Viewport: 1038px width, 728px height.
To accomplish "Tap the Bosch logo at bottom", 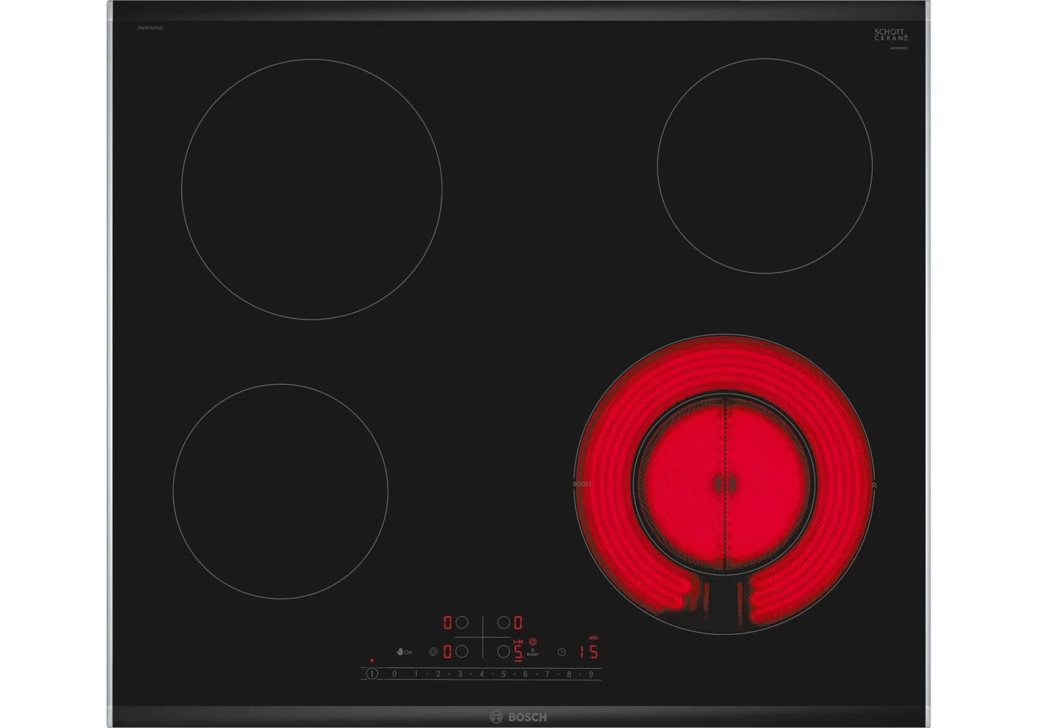I will coord(518,717).
